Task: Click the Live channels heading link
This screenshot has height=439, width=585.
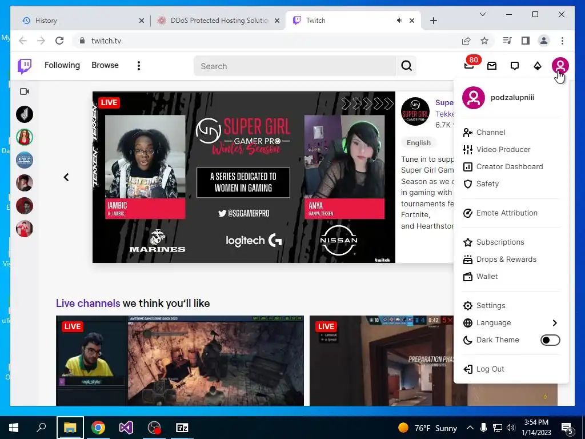Action: (x=88, y=303)
